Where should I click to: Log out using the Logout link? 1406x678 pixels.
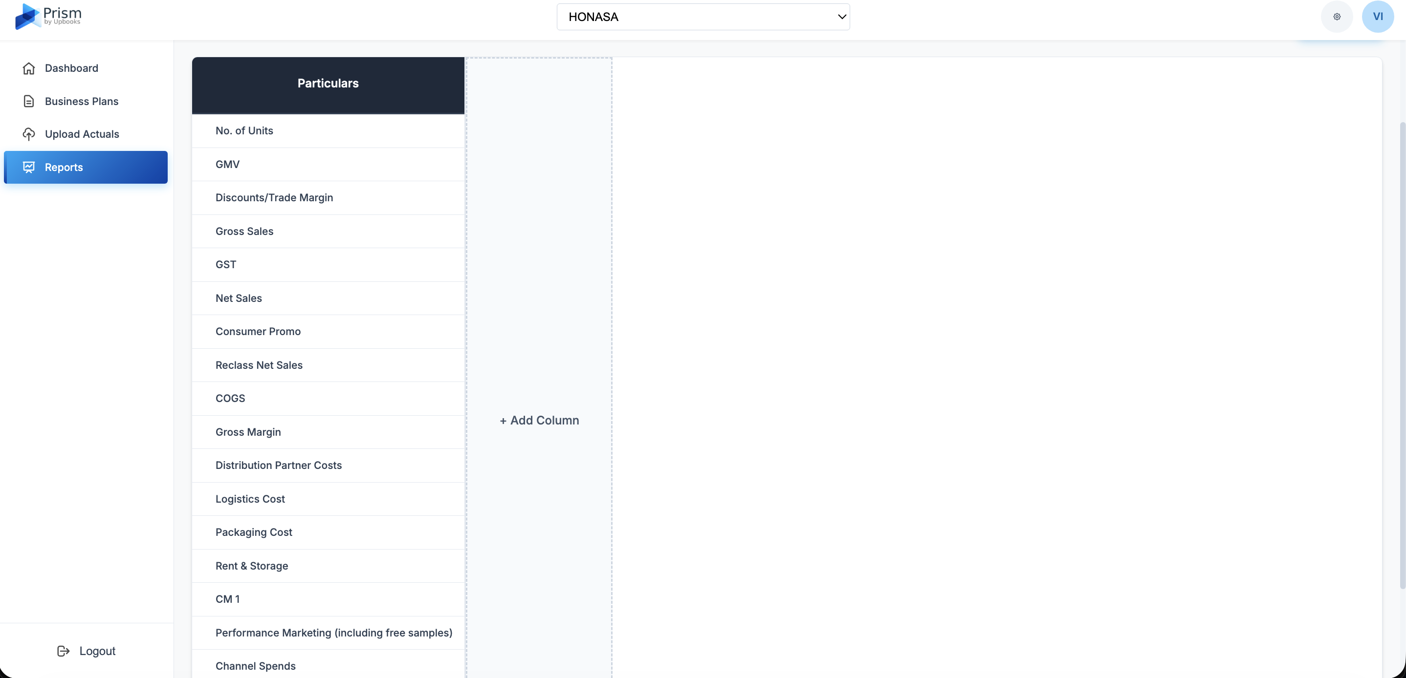pyautogui.click(x=97, y=651)
